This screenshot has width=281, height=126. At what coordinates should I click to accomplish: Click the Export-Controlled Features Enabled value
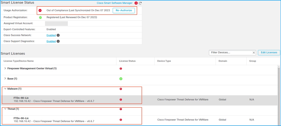(51, 29)
